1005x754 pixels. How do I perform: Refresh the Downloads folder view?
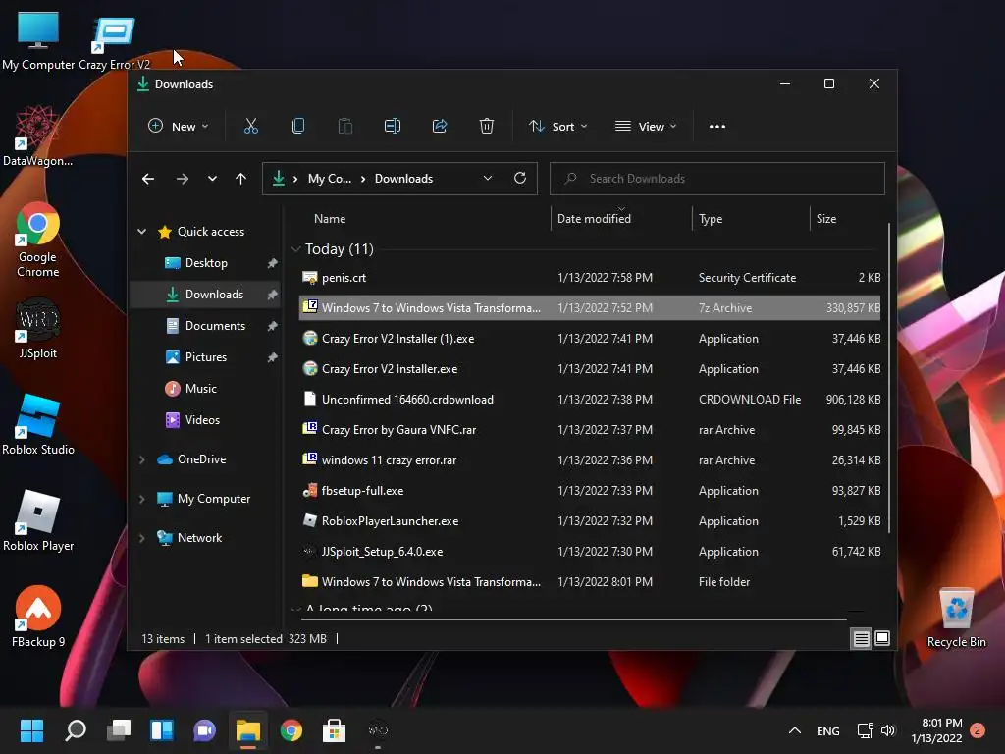[520, 179]
